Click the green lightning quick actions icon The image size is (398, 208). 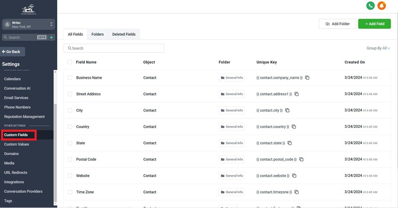point(52,37)
